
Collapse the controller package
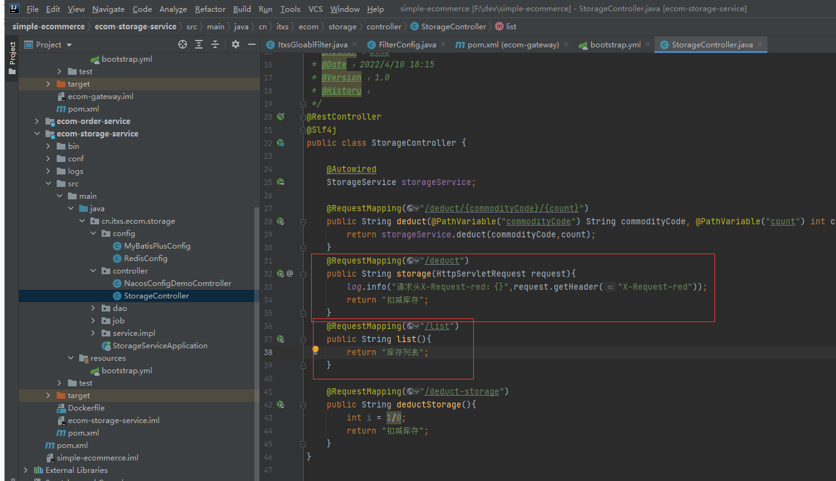pyautogui.click(x=94, y=271)
